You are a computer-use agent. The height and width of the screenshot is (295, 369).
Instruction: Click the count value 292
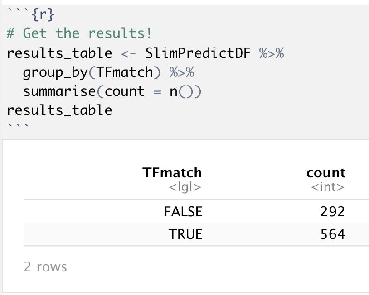tap(332, 212)
